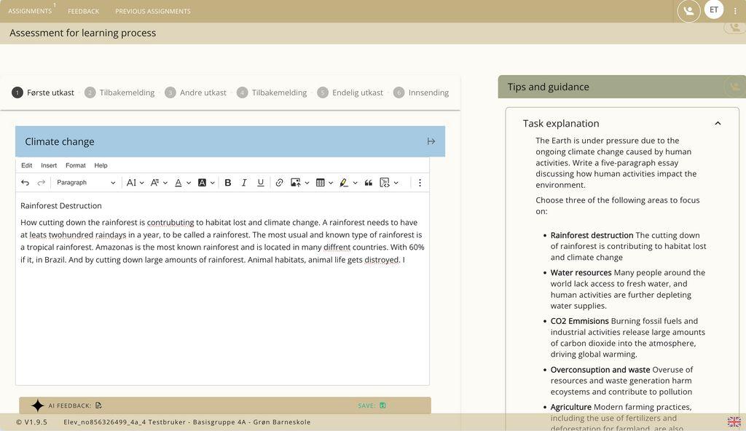Go to the Assignments tab

point(30,11)
